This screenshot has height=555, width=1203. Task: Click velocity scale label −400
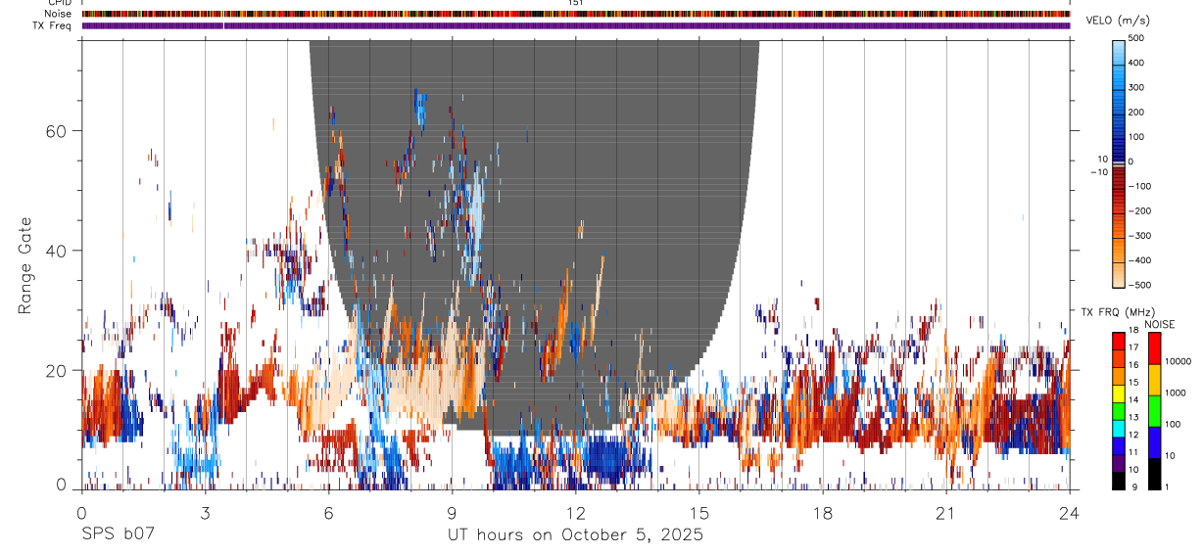tap(1138, 260)
